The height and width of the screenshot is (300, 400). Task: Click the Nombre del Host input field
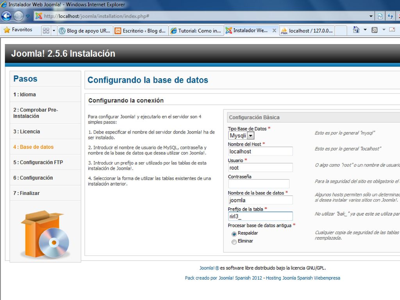pos(260,151)
